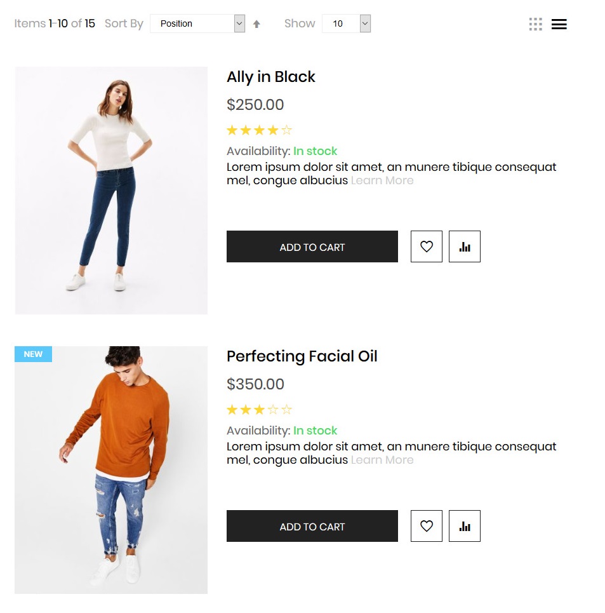
Task: Click Learn More for Ally in Black
Action: point(382,180)
